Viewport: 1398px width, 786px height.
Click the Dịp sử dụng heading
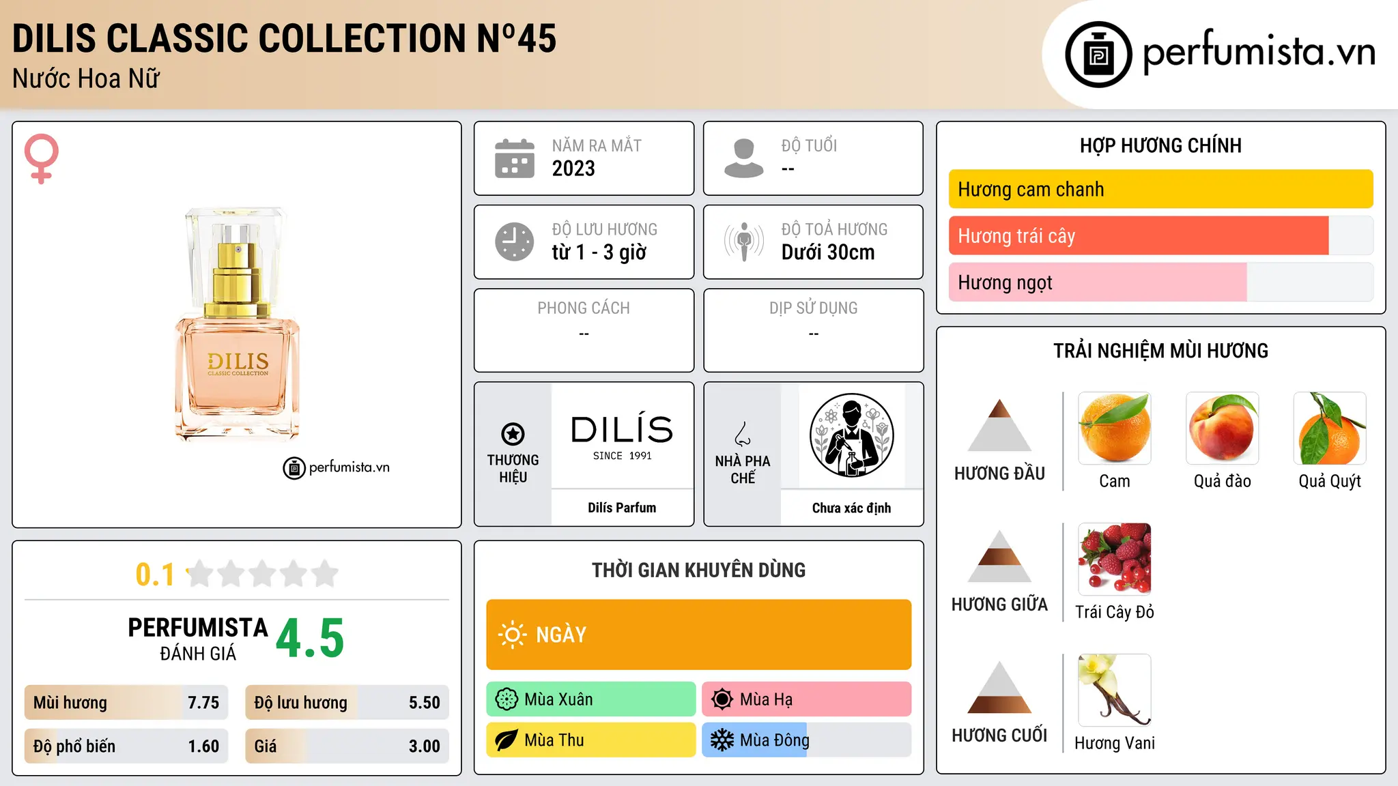(x=814, y=308)
